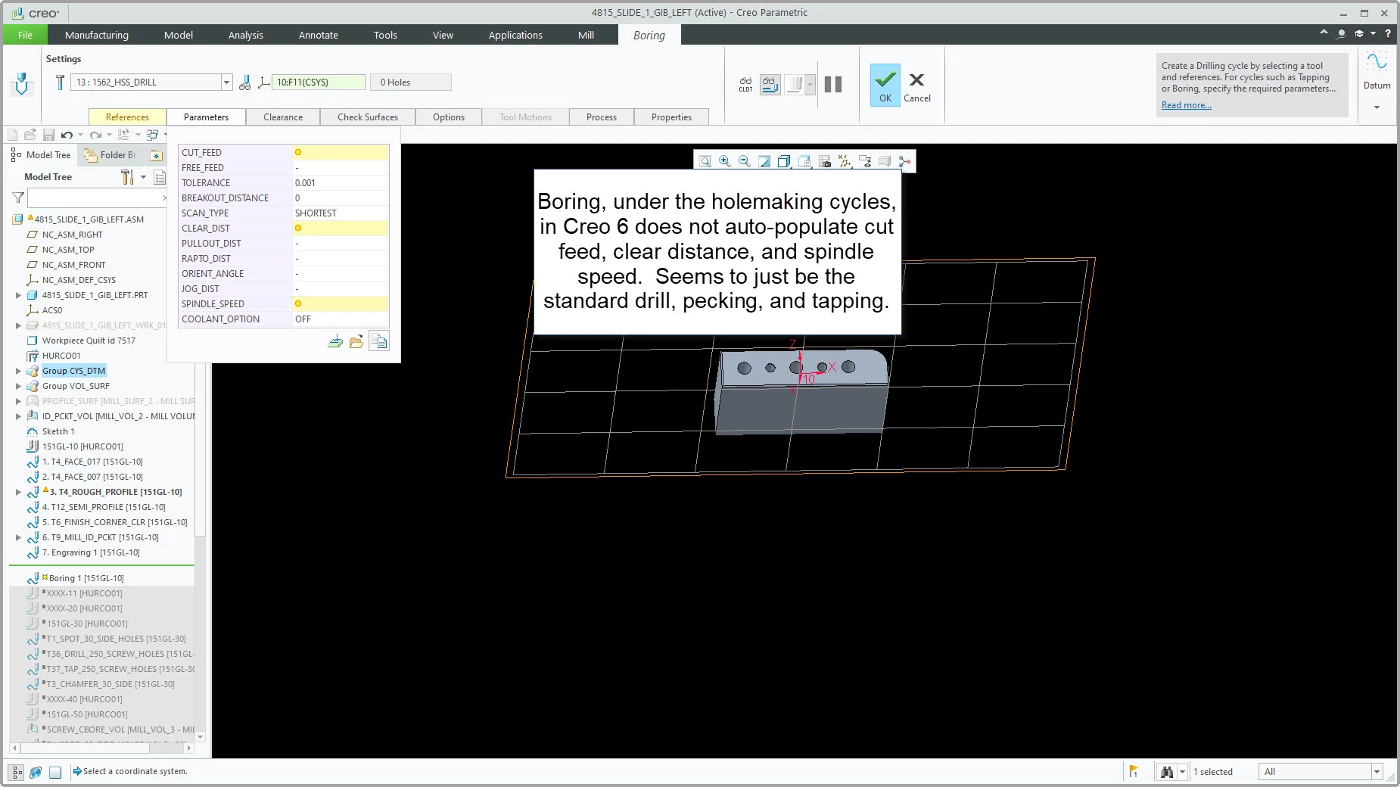
Task: Toggle the Annotation Display icon
Action: point(865,161)
